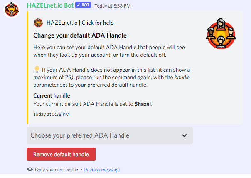Click message timestamp 'Today at 5:38 PM' in header
251x178 pixels.
(113, 6)
